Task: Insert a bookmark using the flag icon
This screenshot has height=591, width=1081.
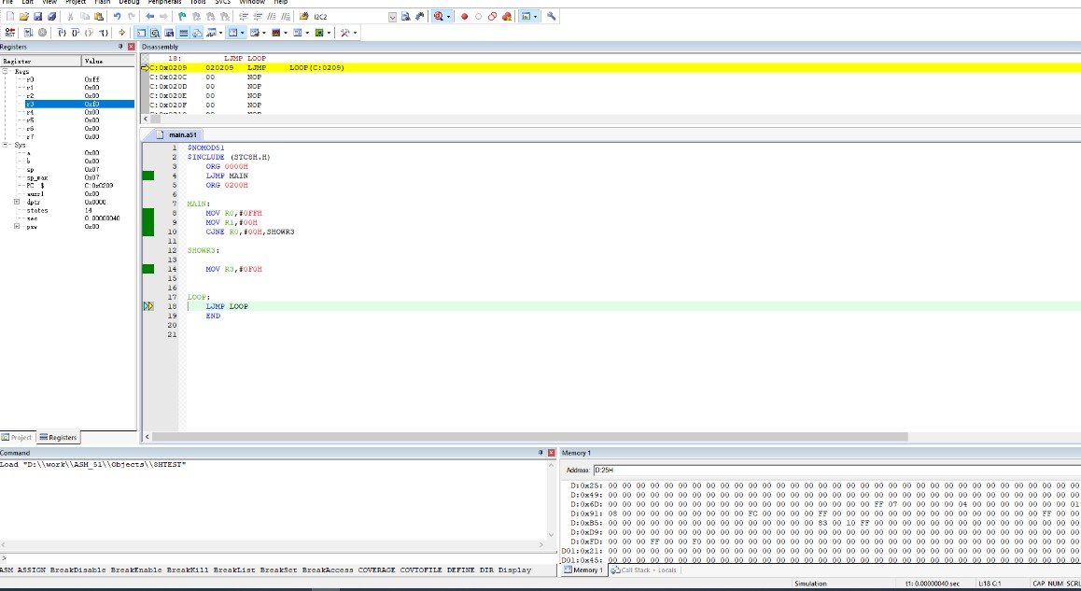Action: point(182,17)
